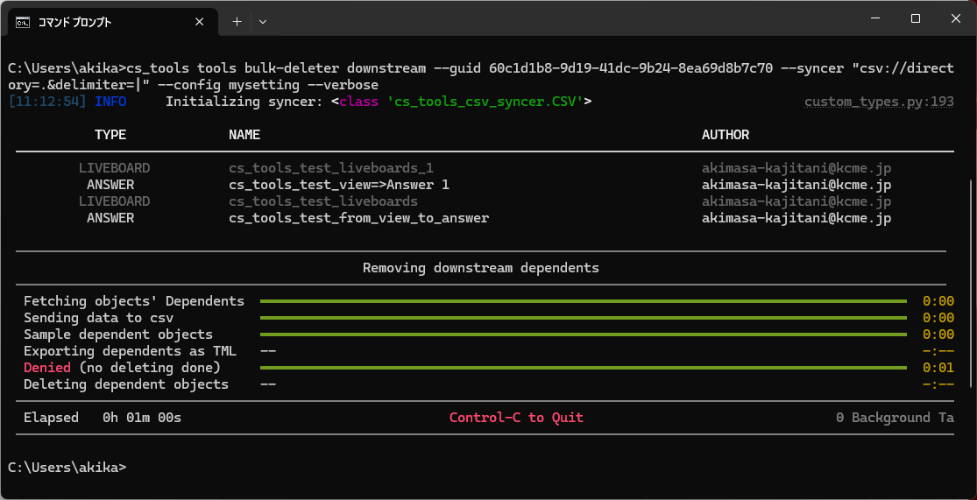Click the AUTHOR column header

(x=726, y=135)
